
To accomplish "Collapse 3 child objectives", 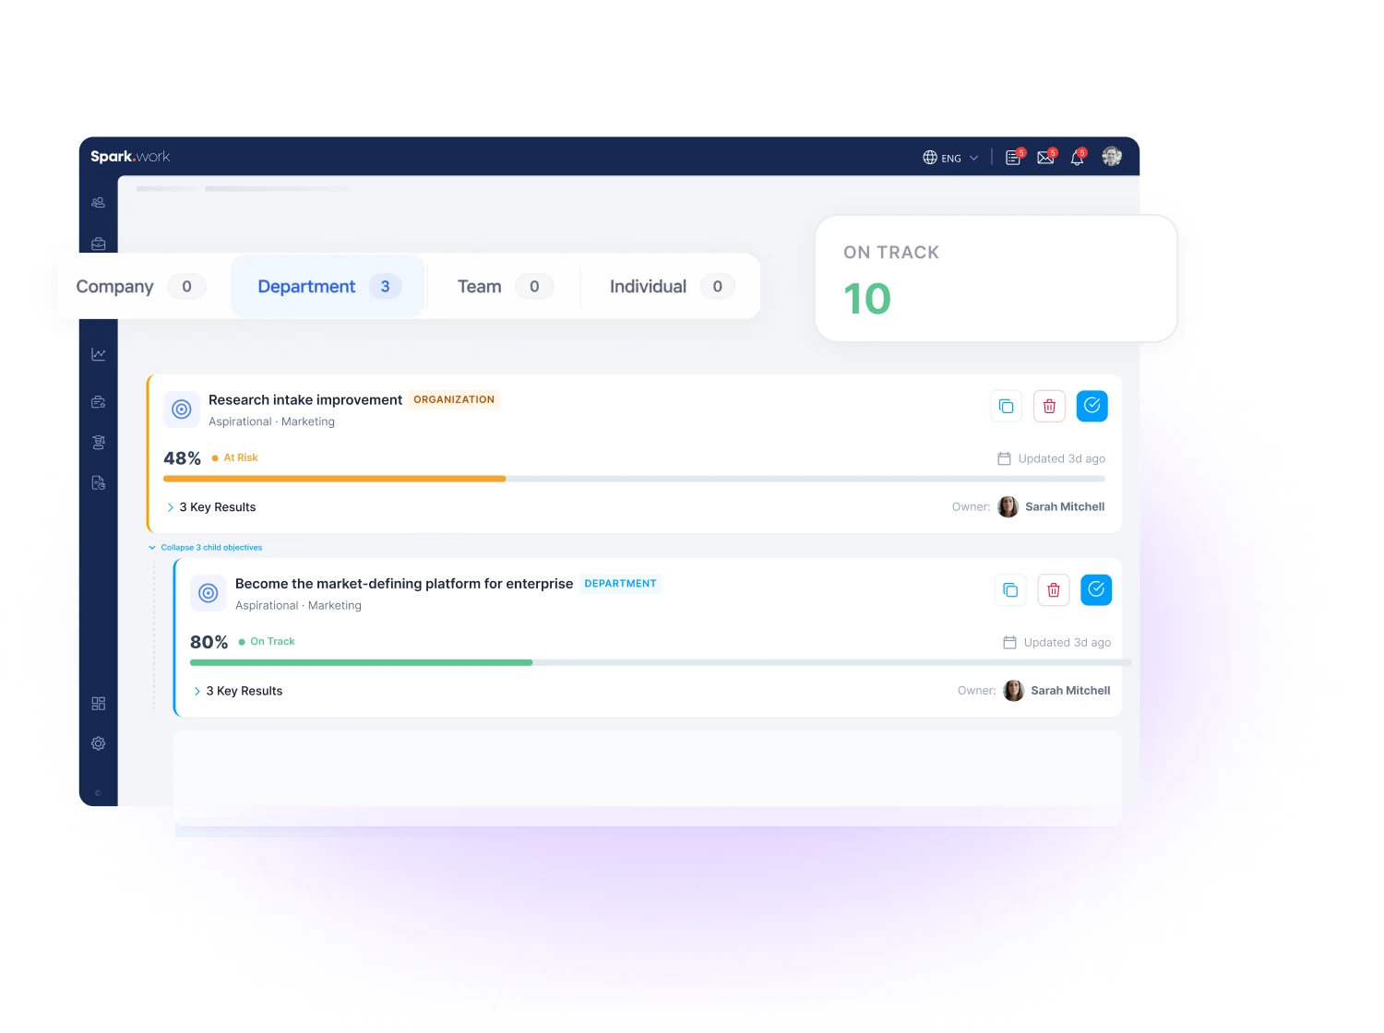I will [x=206, y=548].
